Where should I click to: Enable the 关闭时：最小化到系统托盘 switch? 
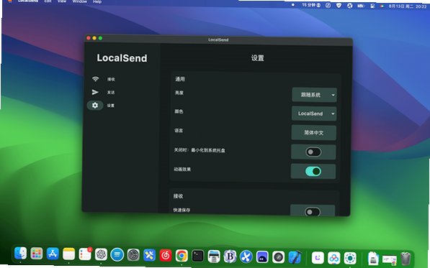pyautogui.click(x=313, y=152)
